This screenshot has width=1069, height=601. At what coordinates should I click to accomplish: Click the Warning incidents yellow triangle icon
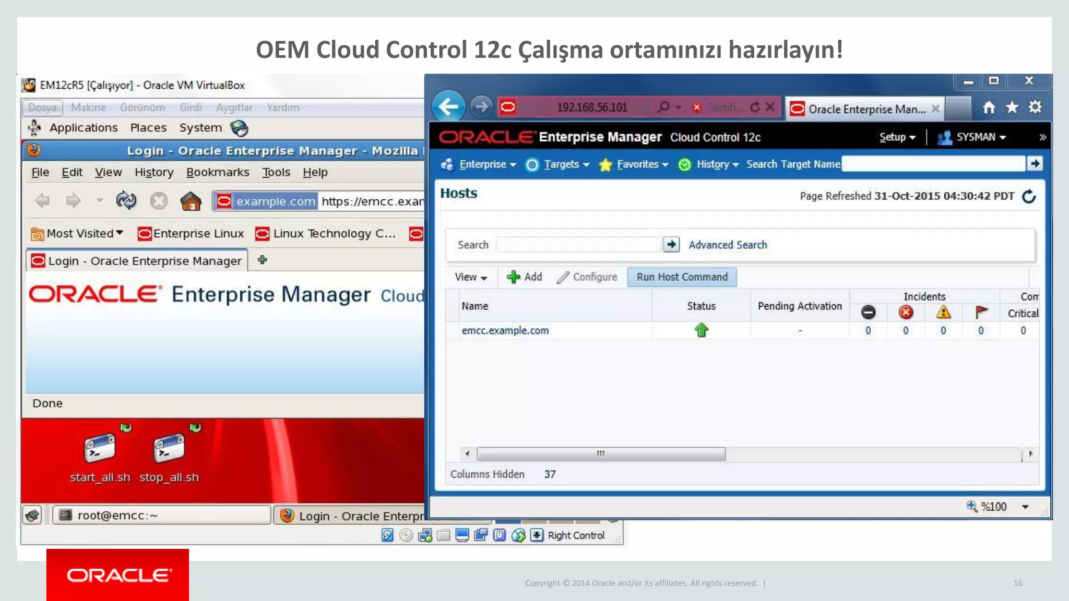pos(943,312)
